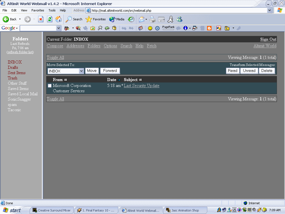Click the Favorites star icon
Image resolution: width=285 pixels, height=214 pixels.
point(89,19)
